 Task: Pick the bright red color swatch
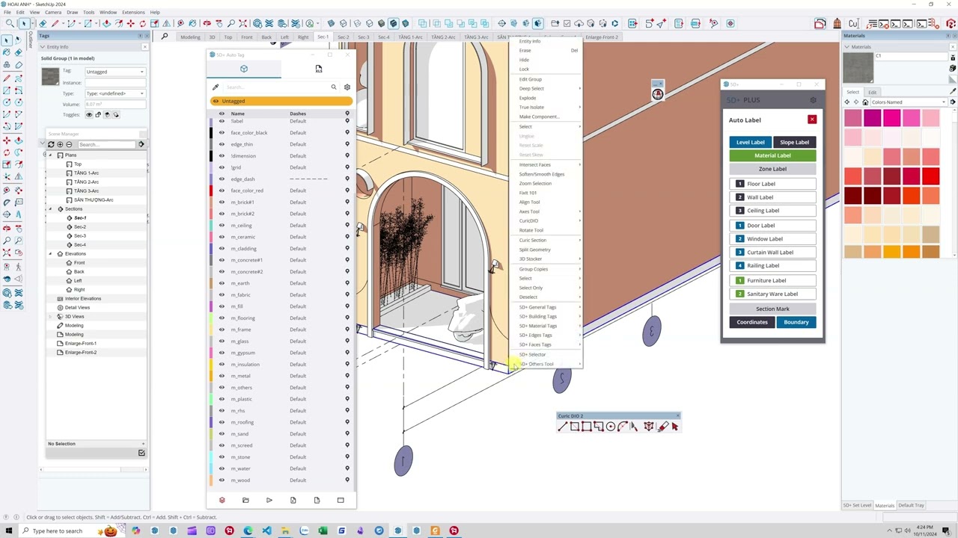pos(930,176)
